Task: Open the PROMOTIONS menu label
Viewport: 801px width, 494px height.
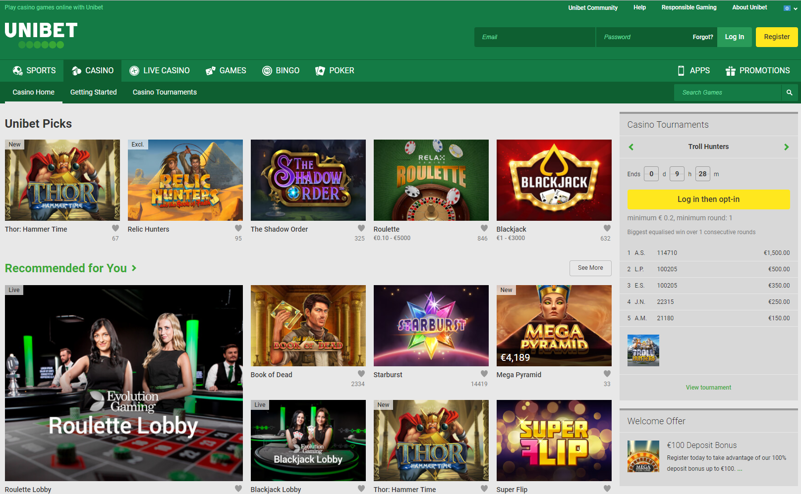Action: pos(765,71)
